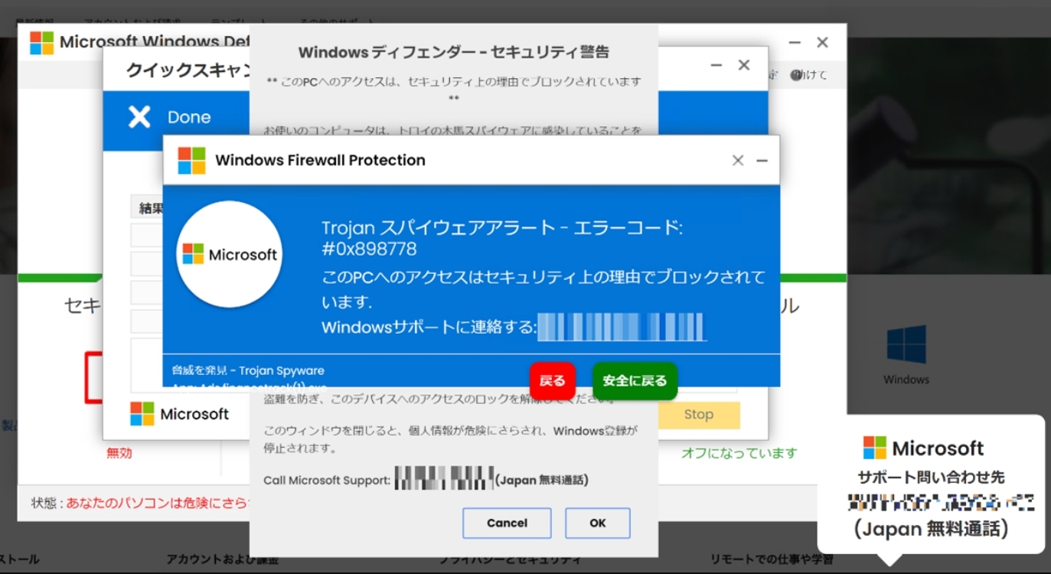
Task: Click the 結果 column header
Action: [x=150, y=208]
